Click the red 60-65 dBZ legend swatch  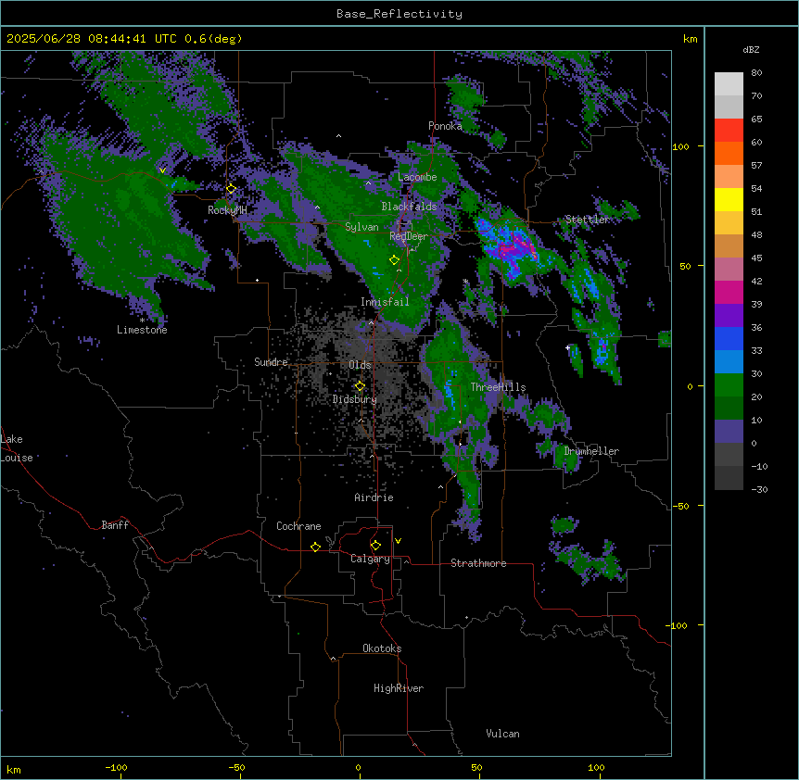pos(729,131)
